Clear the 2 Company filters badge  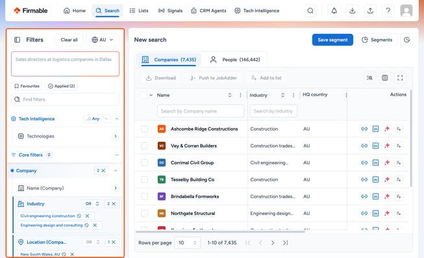click(101, 170)
